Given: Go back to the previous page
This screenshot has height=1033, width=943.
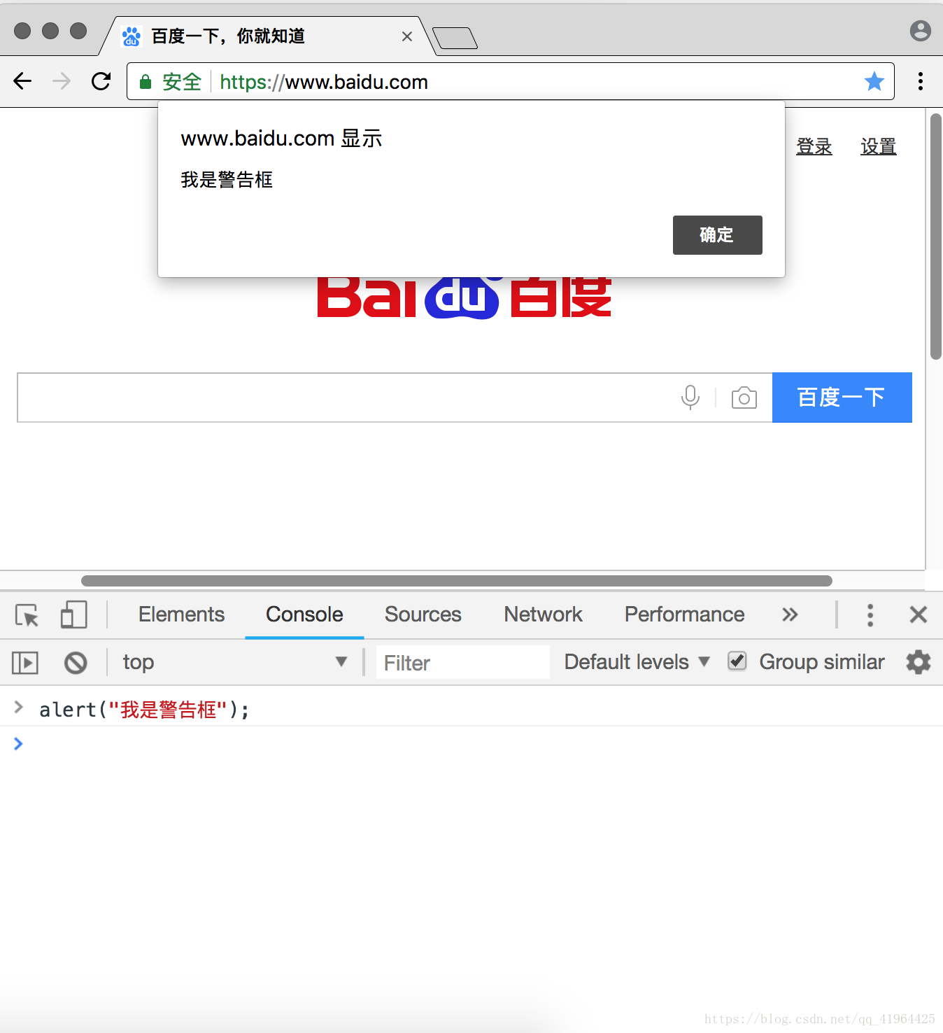Looking at the screenshot, I should tap(22, 81).
